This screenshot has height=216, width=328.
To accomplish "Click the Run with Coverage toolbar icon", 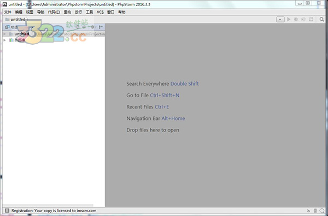I will (x=303, y=20).
